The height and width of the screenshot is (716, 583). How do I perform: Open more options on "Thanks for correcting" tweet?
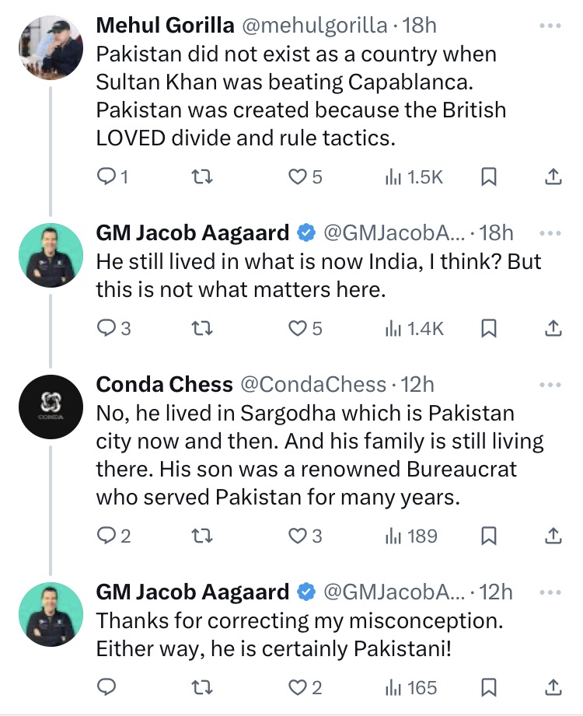coord(550,592)
